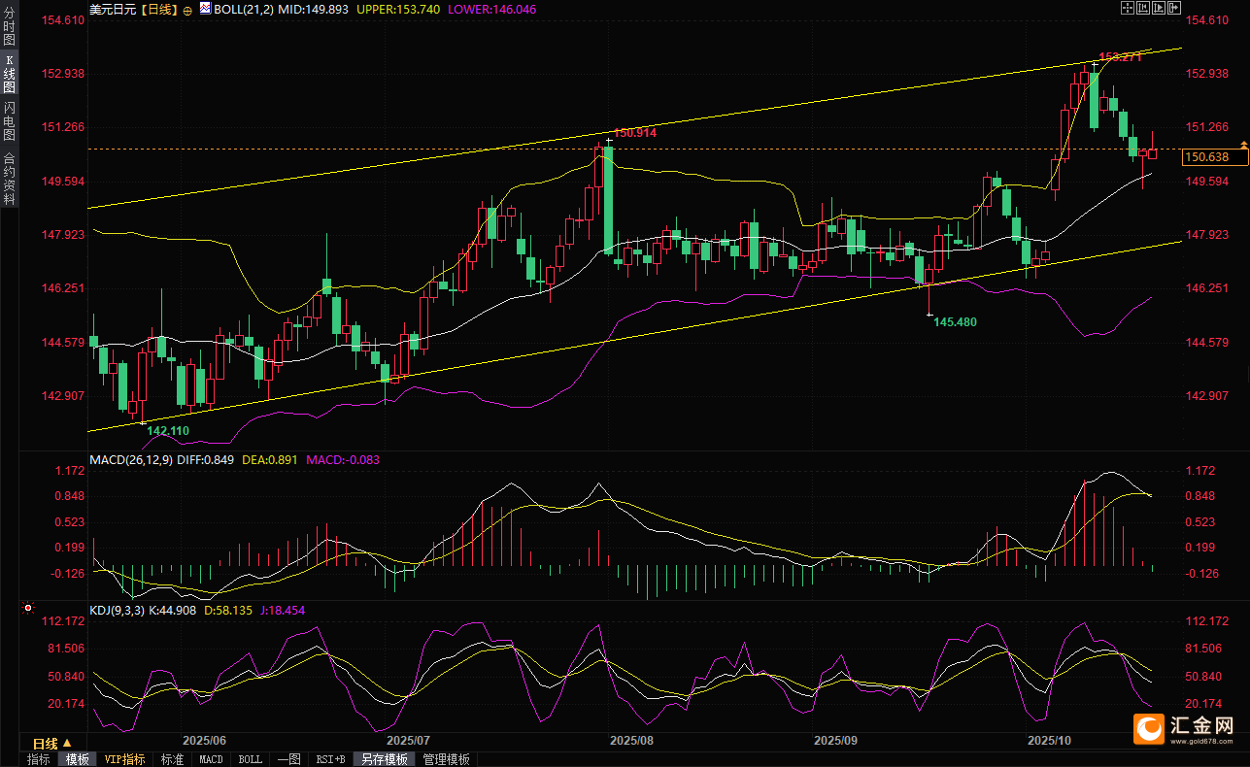Click the 另存模板 button
This screenshot has height=767, width=1250.
(x=386, y=759)
